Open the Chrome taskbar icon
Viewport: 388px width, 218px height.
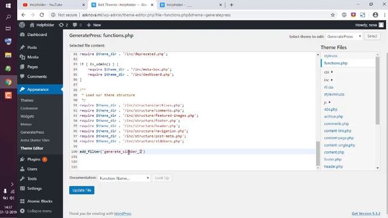click(x=8, y=82)
